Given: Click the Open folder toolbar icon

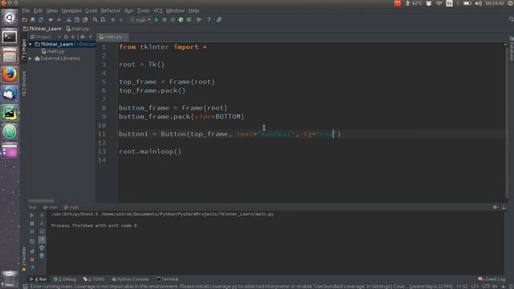Looking at the screenshot, I should (25, 19).
